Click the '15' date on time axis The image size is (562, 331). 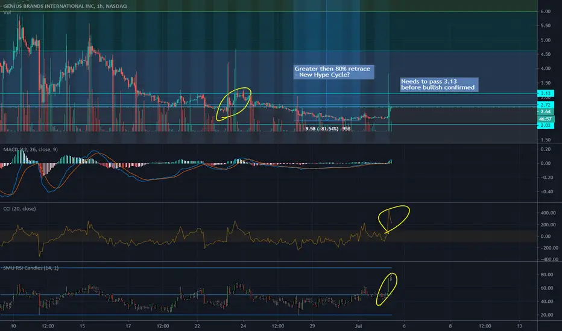tap(82, 326)
